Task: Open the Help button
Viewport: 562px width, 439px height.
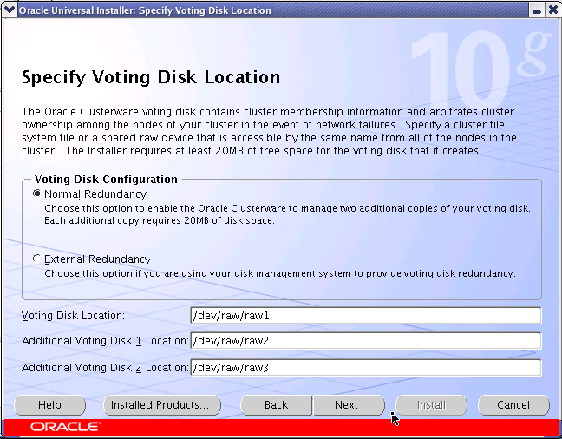Action: coord(49,405)
